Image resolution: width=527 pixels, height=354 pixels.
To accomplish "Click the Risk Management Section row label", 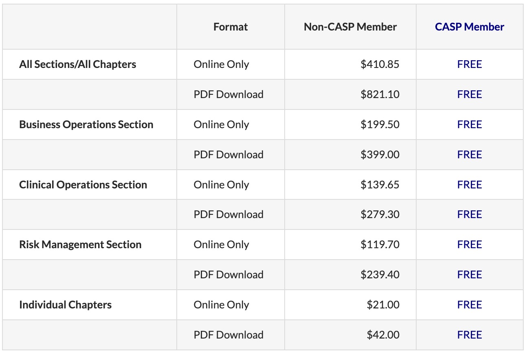I will pos(80,245).
